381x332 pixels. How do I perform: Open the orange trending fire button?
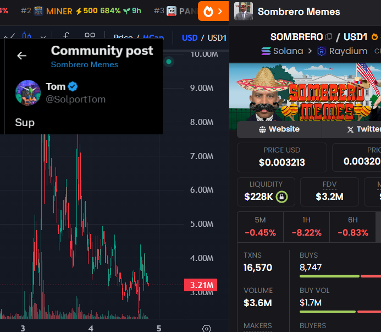[x=213, y=11]
